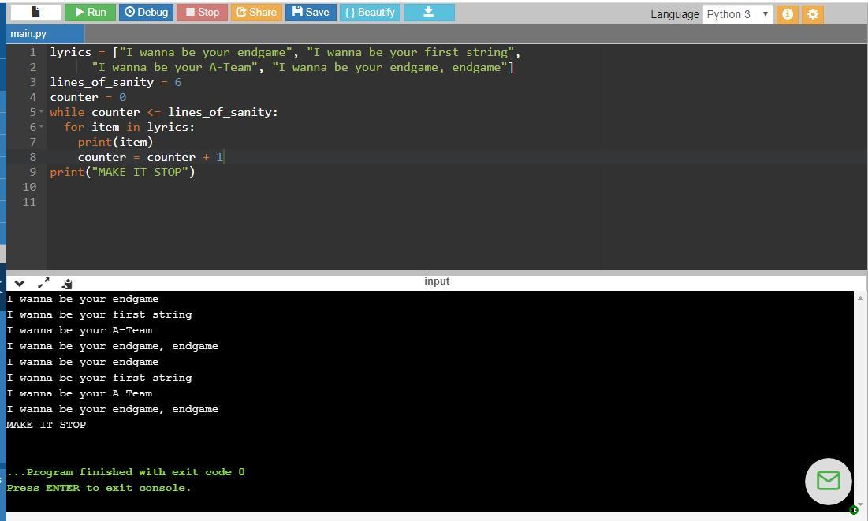Click the input tab label above console
868x521 pixels.
click(437, 281)
